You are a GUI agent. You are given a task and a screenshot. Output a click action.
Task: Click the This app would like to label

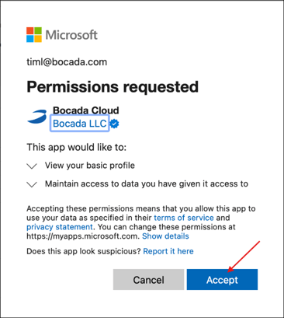[77, 147]
